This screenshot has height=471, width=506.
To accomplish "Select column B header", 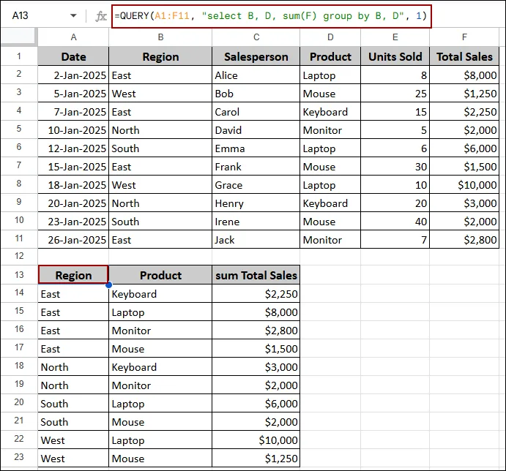I will (160, 37).
